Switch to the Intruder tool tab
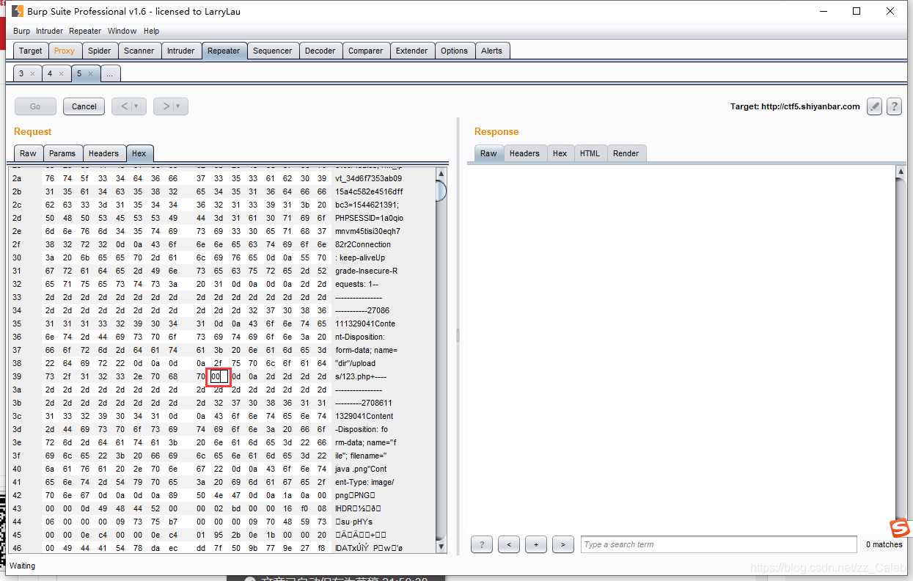913x581 pixels. click(x=181, y=51)
